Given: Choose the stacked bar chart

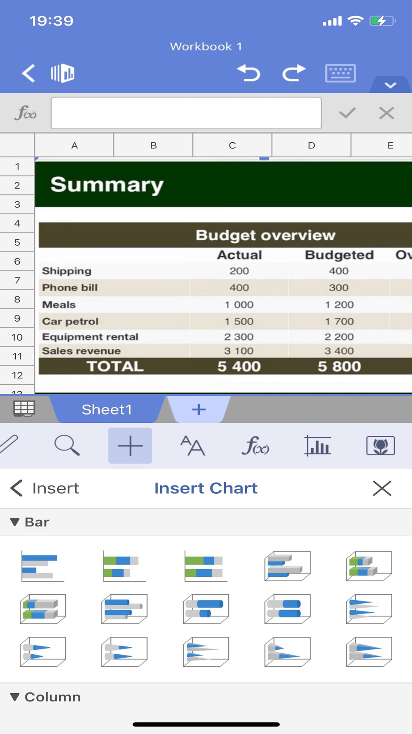Looking at the screenshot, I should point(124,566).
